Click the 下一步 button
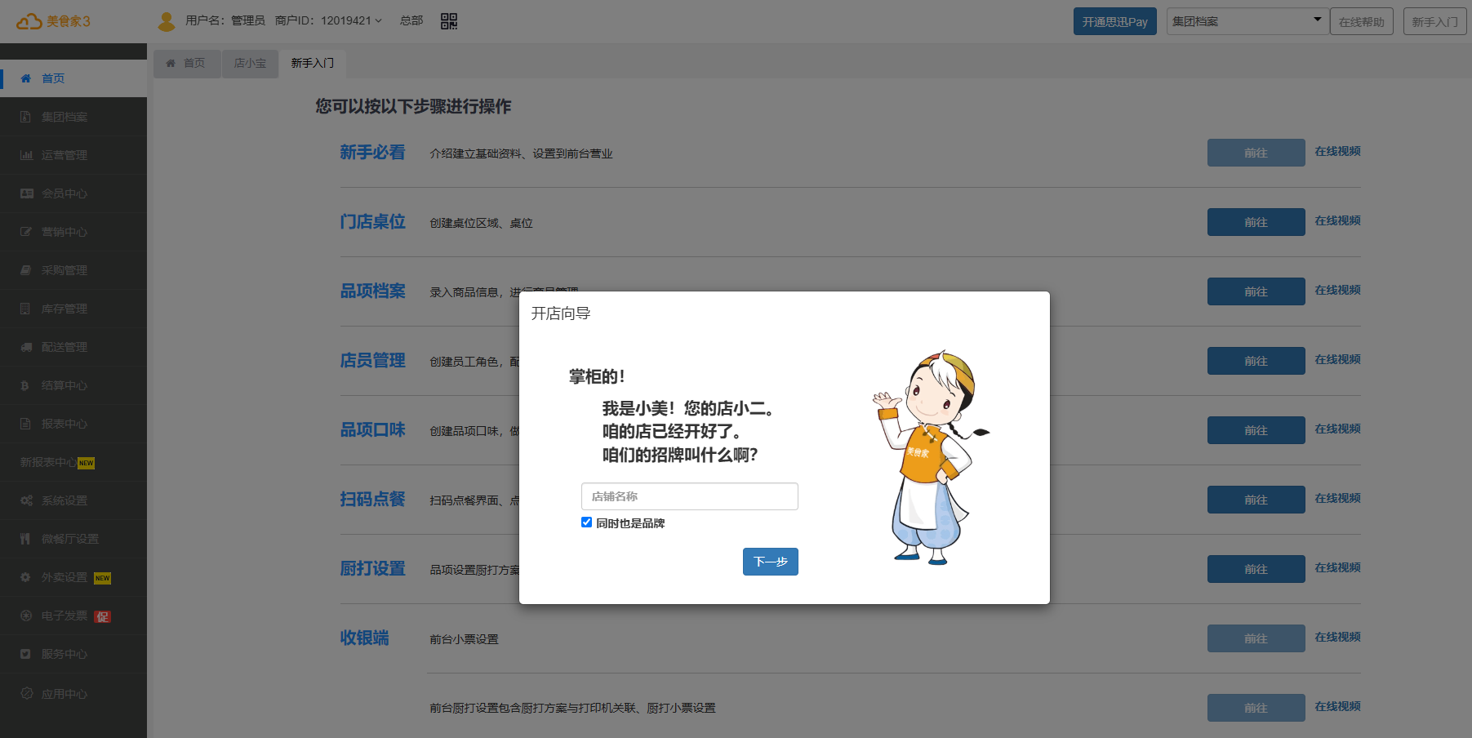The width and height of the screenshot is (1472, 738). point(770,562)
